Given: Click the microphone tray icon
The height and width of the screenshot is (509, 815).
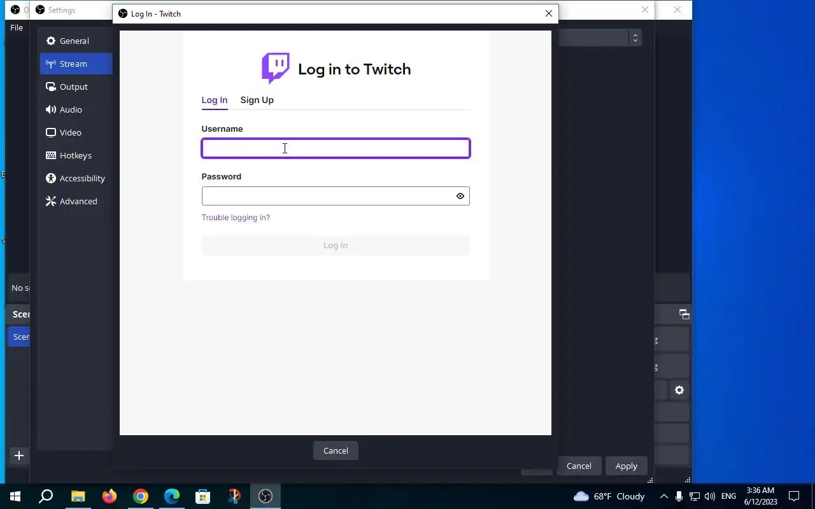Looking at the screenshot, I should 679,496.
